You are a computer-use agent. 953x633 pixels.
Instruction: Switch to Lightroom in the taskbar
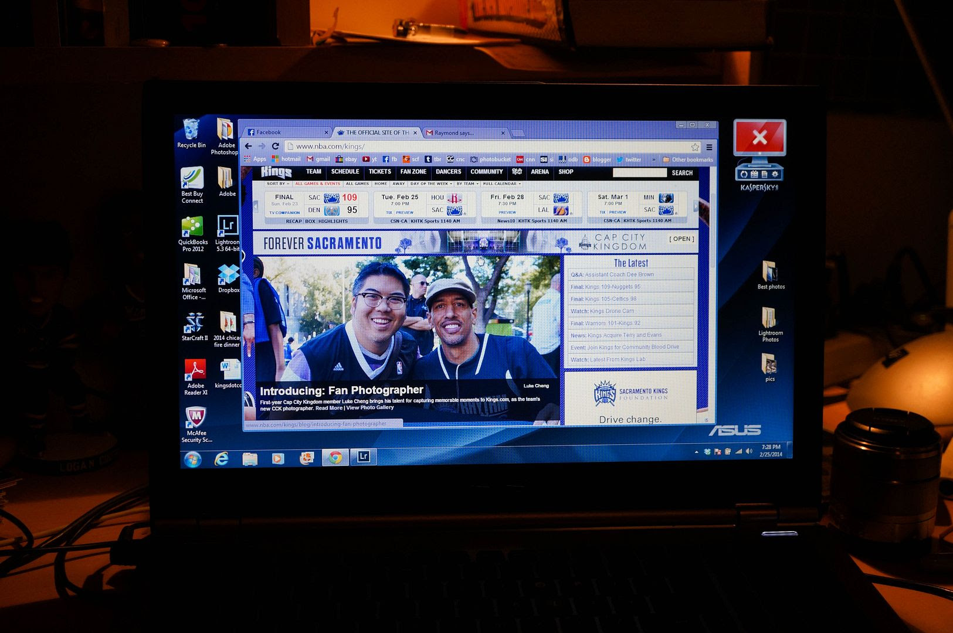tap(364, 457)
